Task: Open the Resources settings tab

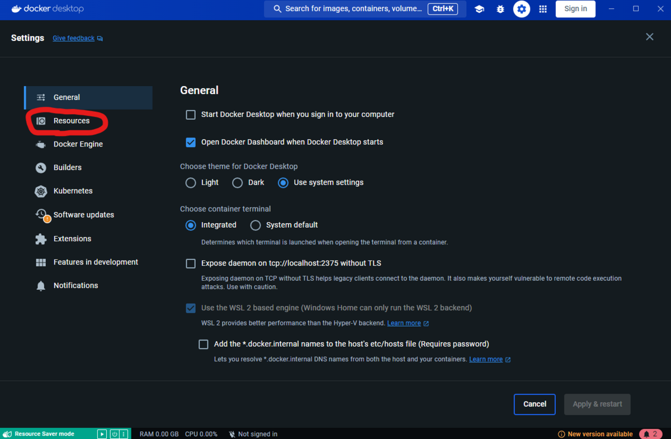Action: (x=88, y=121)
